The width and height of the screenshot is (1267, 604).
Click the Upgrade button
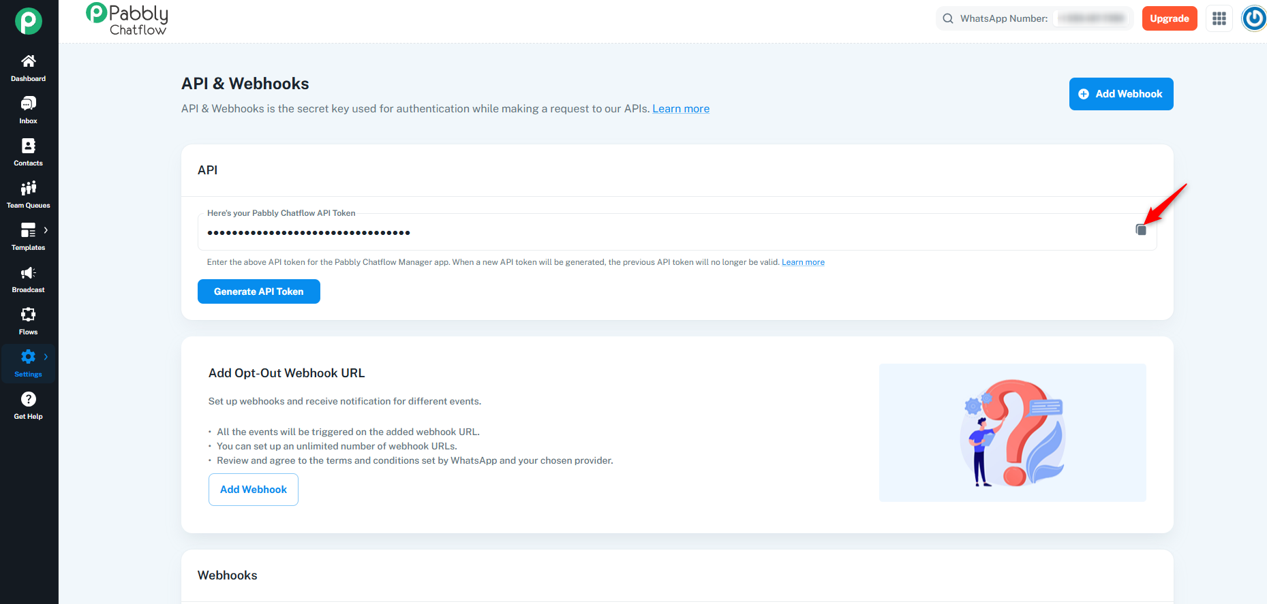coord(1170,18)
